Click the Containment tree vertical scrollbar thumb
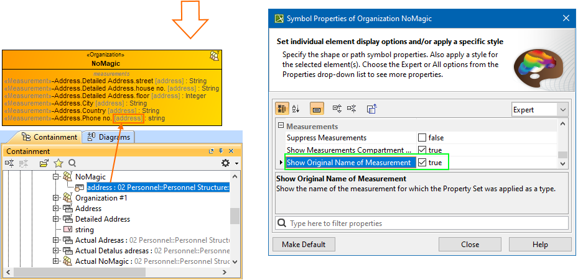Screen dimensions: 578x280 (x=235, y=215)
